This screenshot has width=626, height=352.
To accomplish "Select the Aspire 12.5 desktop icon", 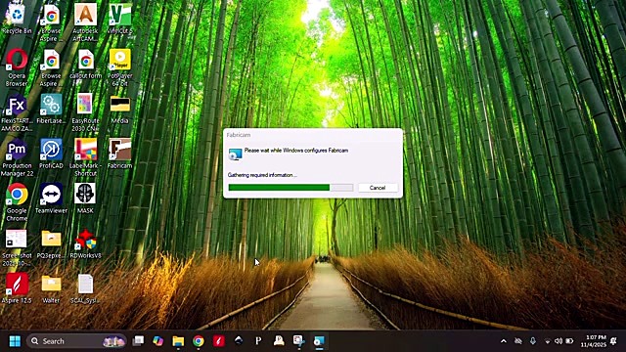I will pyautogui.click(x=17, y=288).
